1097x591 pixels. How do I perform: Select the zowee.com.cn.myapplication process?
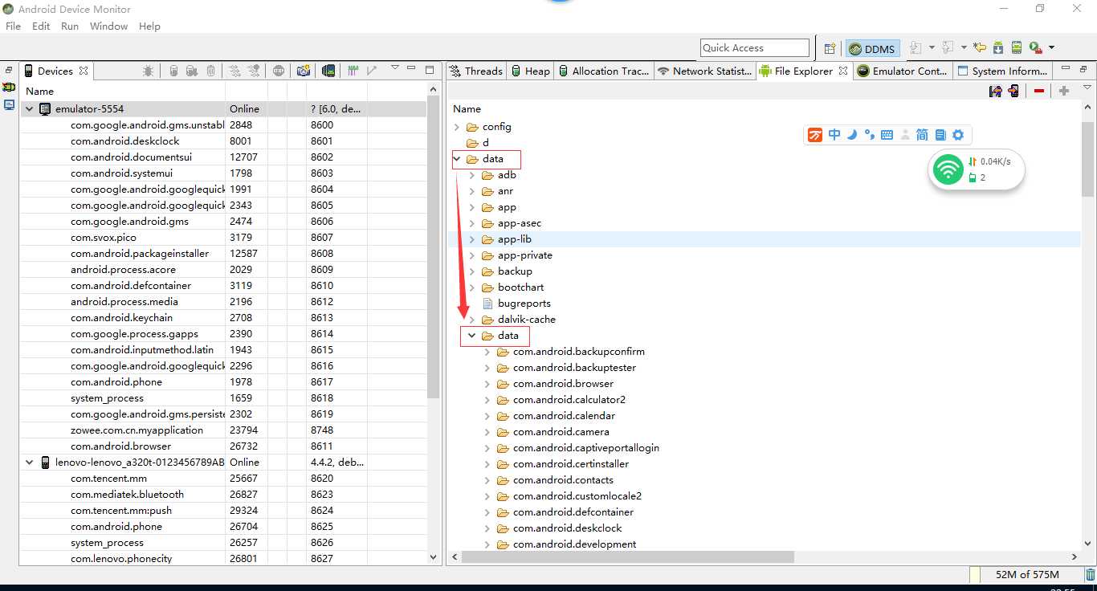click(x=137, y=430)
